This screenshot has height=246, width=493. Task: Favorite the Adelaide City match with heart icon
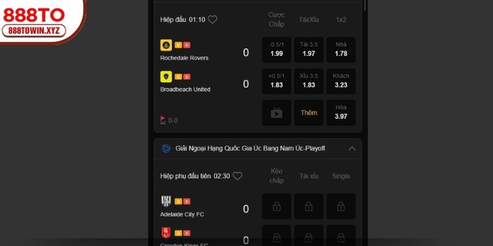click(237, 176)
